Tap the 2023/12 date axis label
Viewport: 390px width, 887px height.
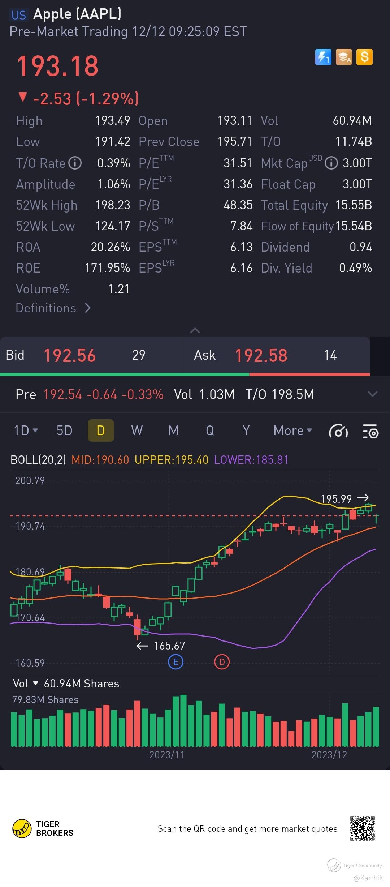click(329, 755)
